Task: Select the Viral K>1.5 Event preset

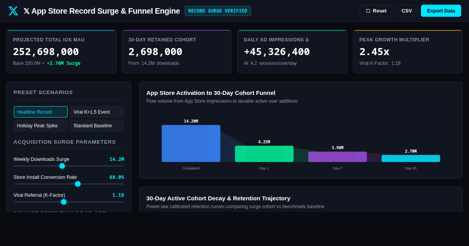Action: (x=97, y=112)
